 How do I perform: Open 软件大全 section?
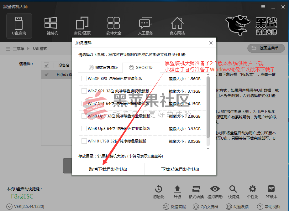114,26
